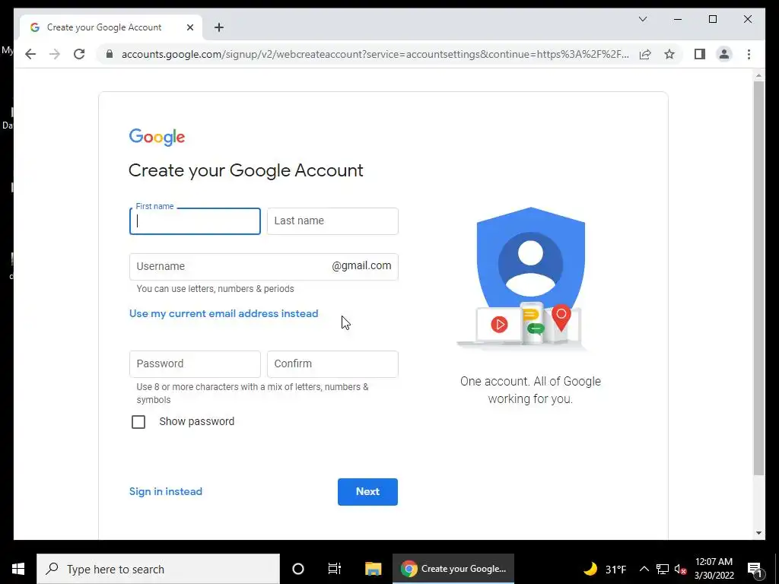Maximize the Chrome window
Screen dimensions: 779x584
tap(712, 19)
